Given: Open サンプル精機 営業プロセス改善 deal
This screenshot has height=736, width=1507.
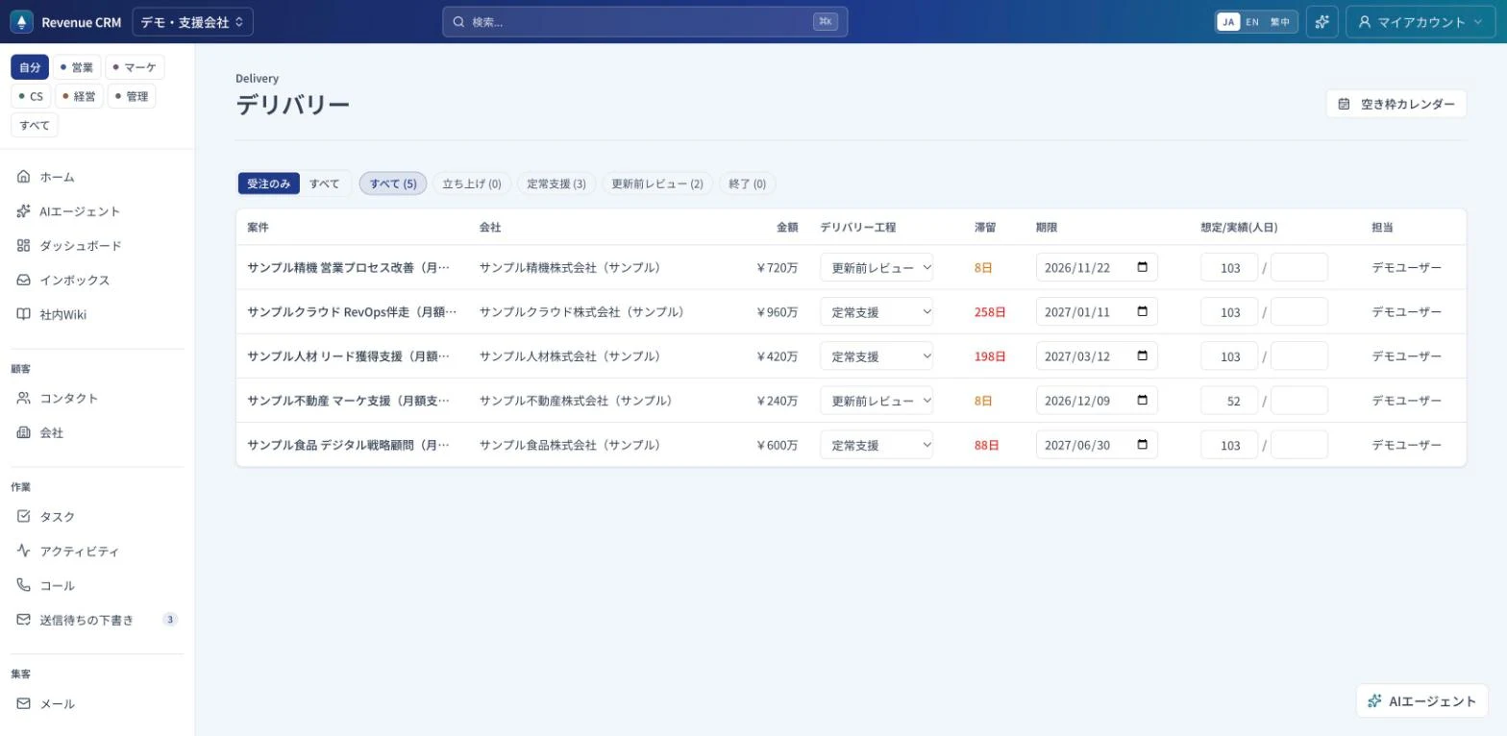Looking at the screenshot, I should click(348, 267).
